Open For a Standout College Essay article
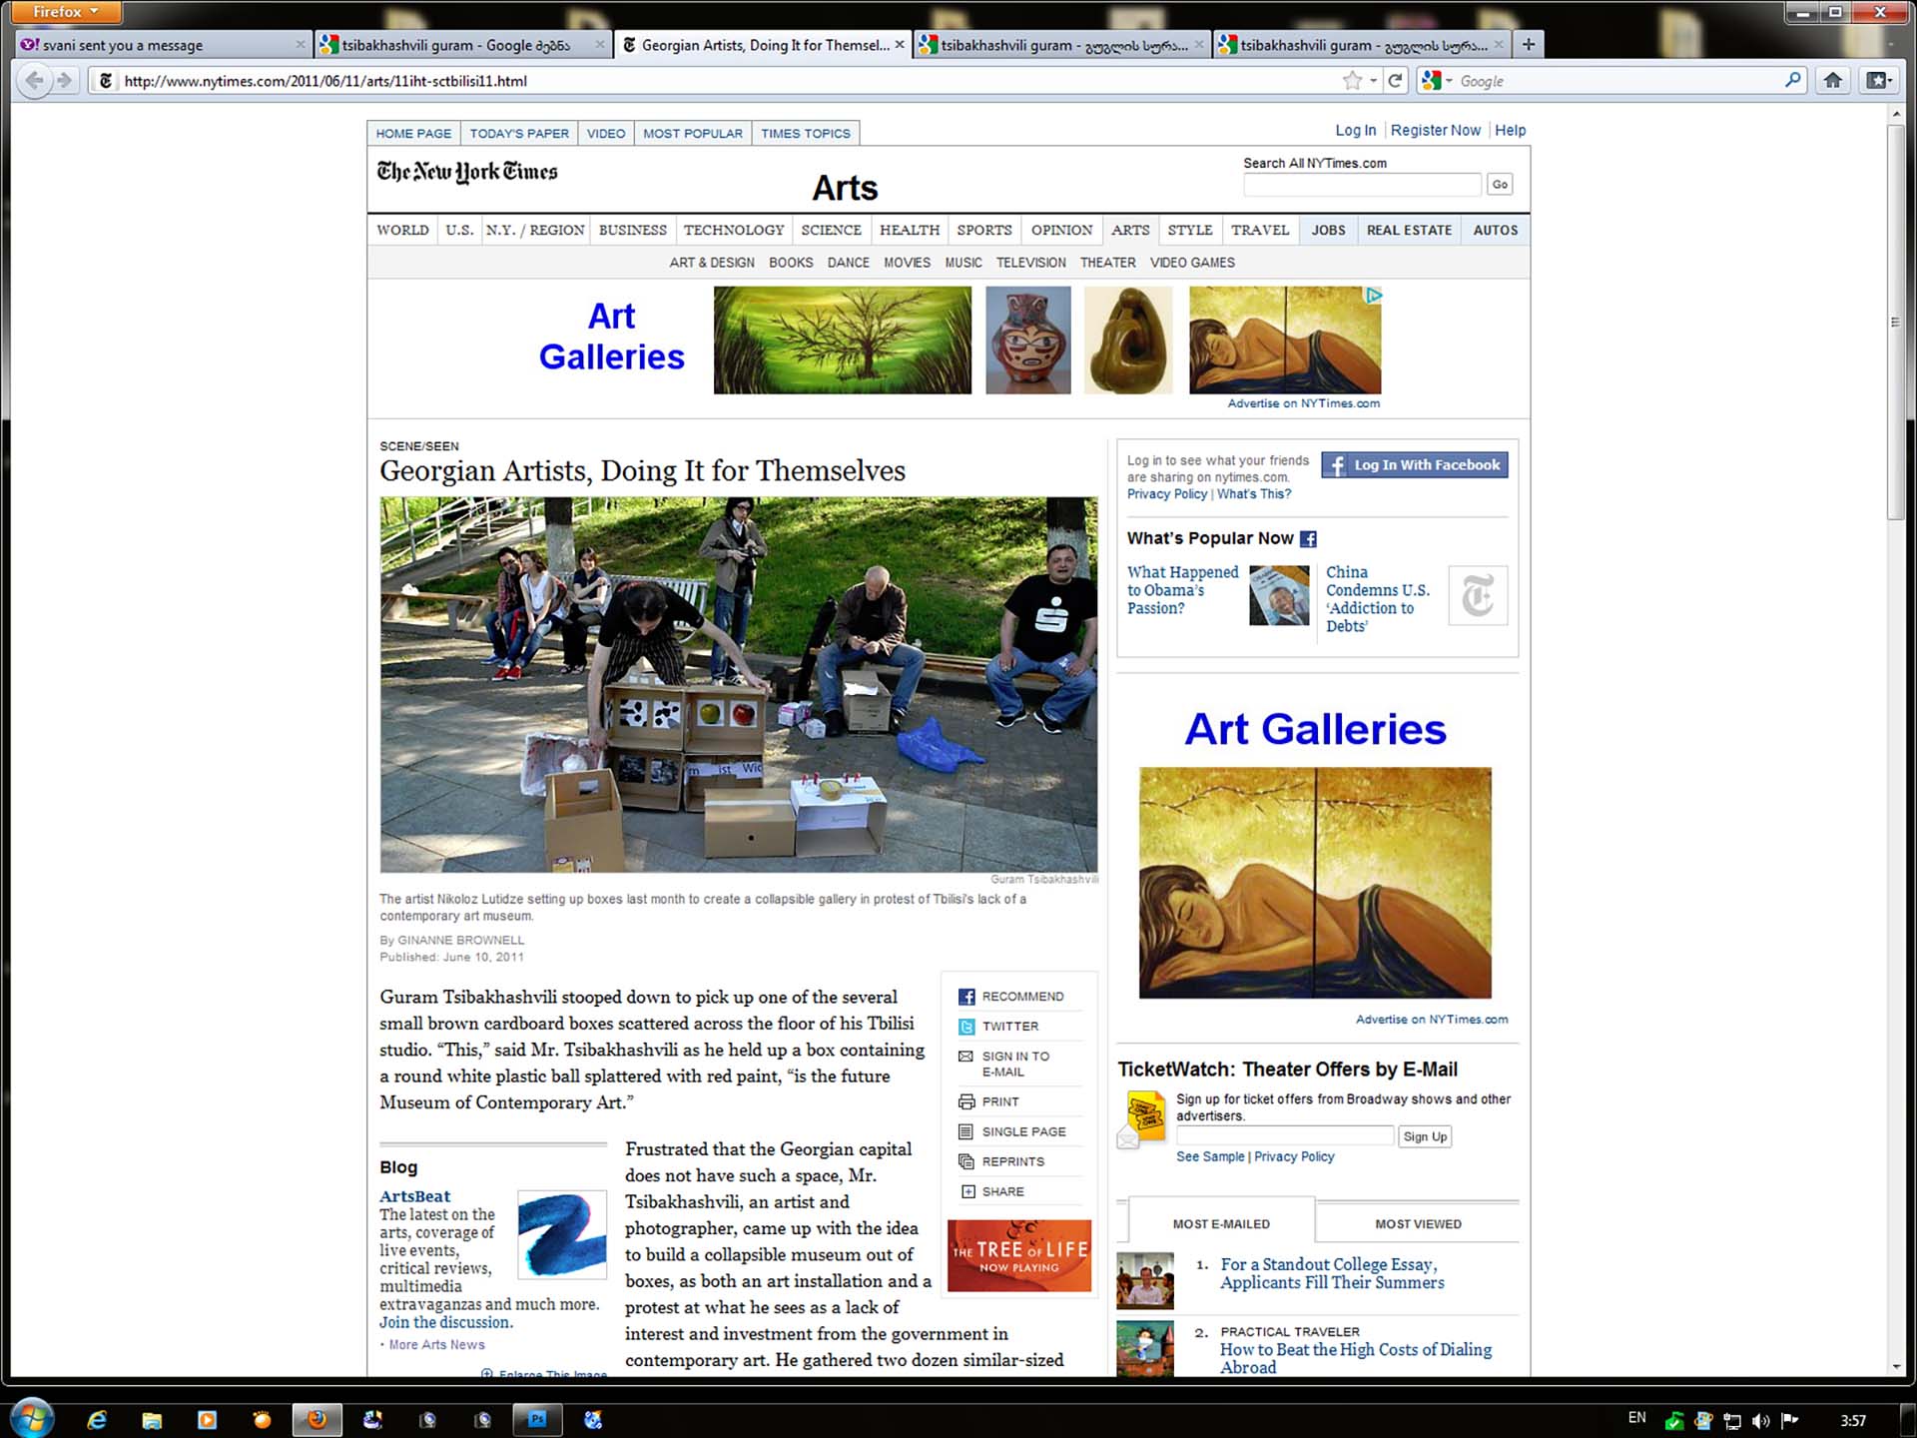The width and height of the screenshot is (1917, 1438). [1332, 1273]
